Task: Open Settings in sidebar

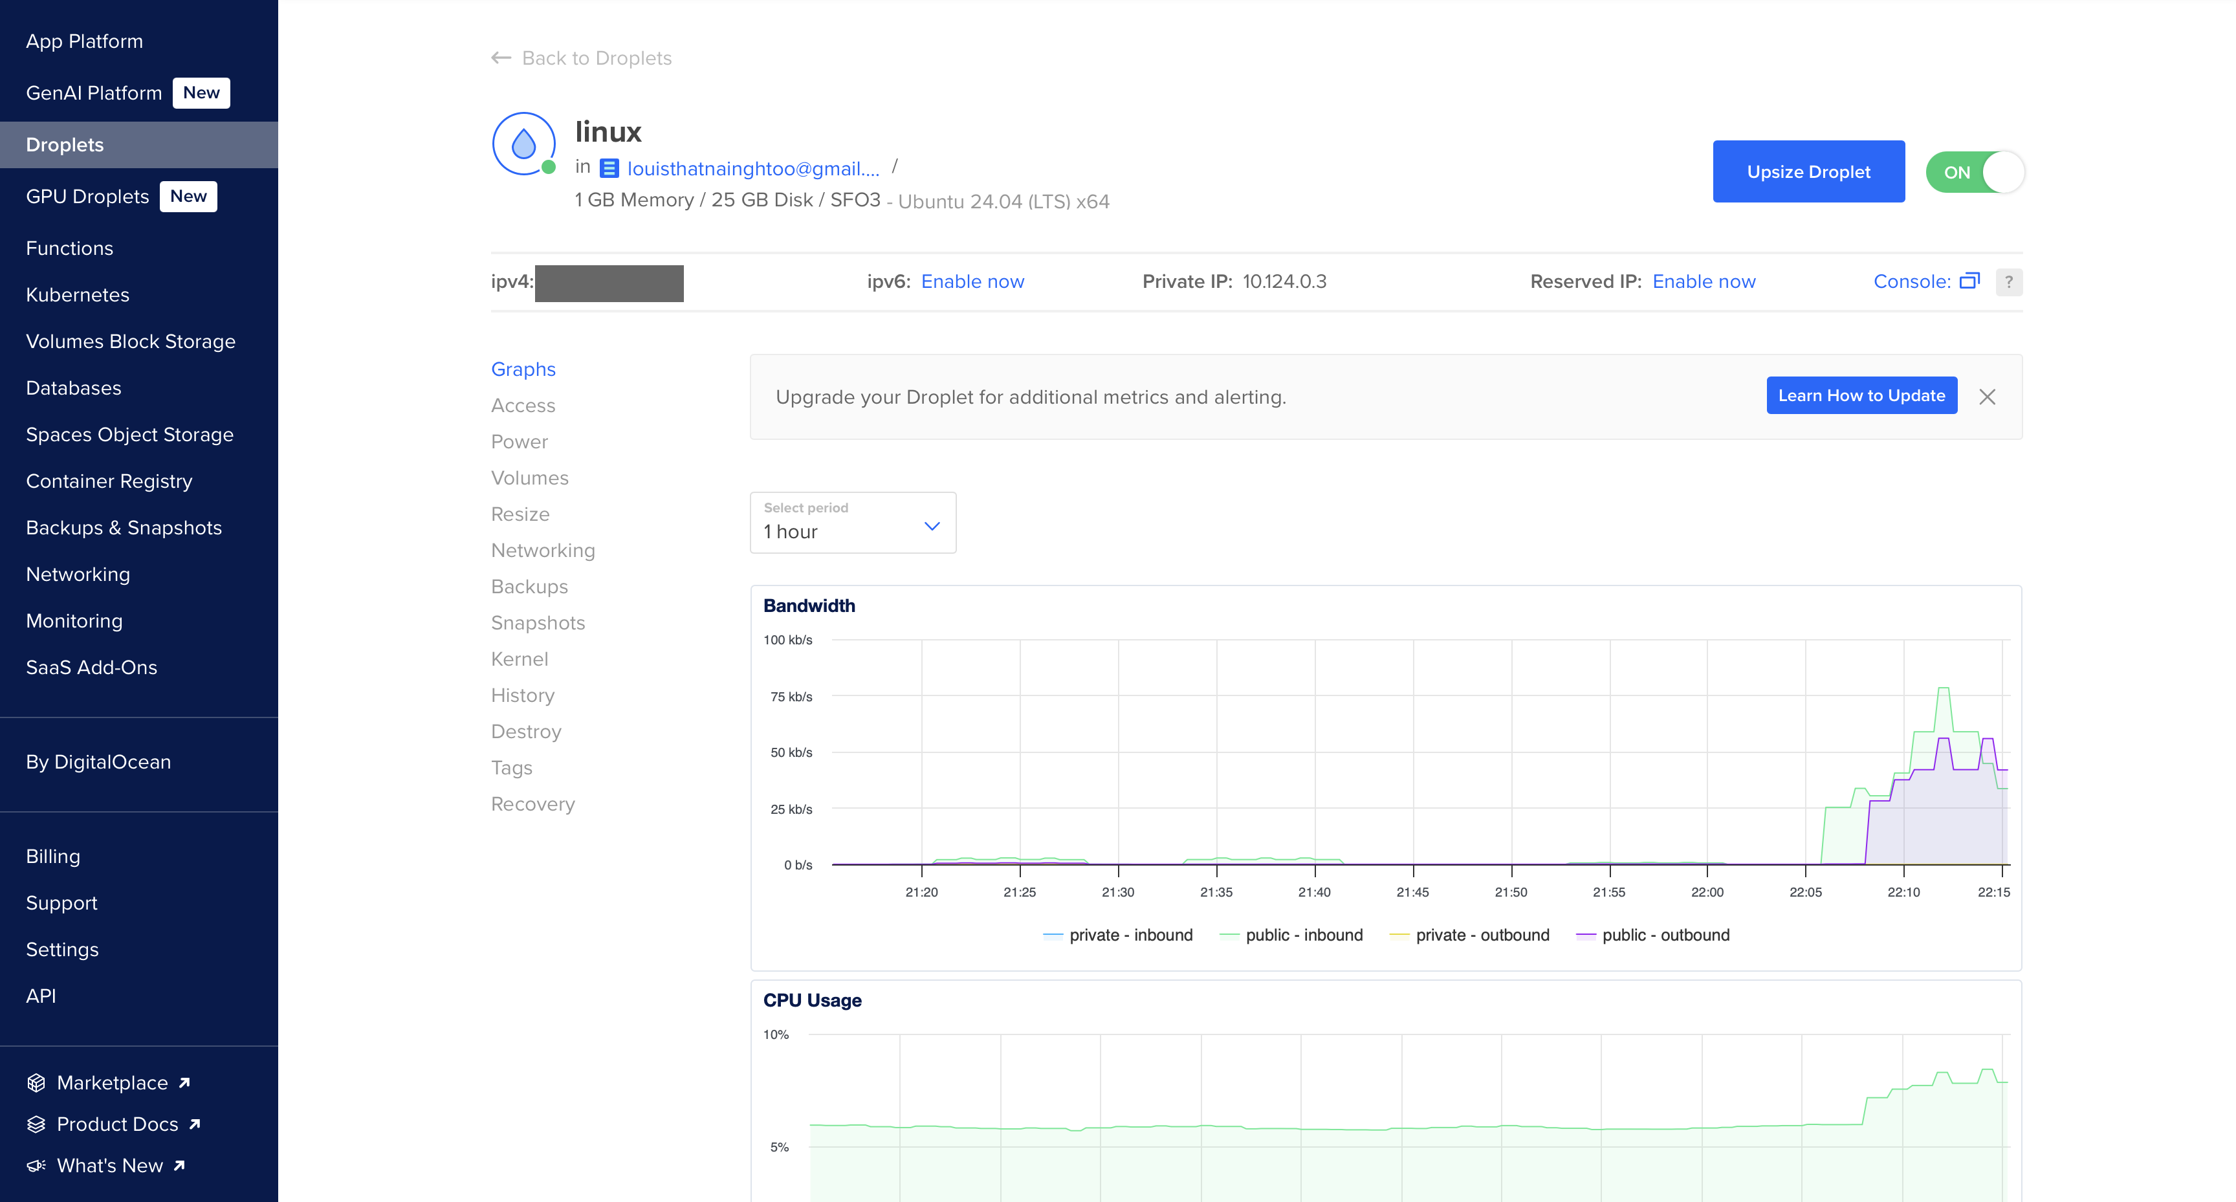Action: point(61,950)
